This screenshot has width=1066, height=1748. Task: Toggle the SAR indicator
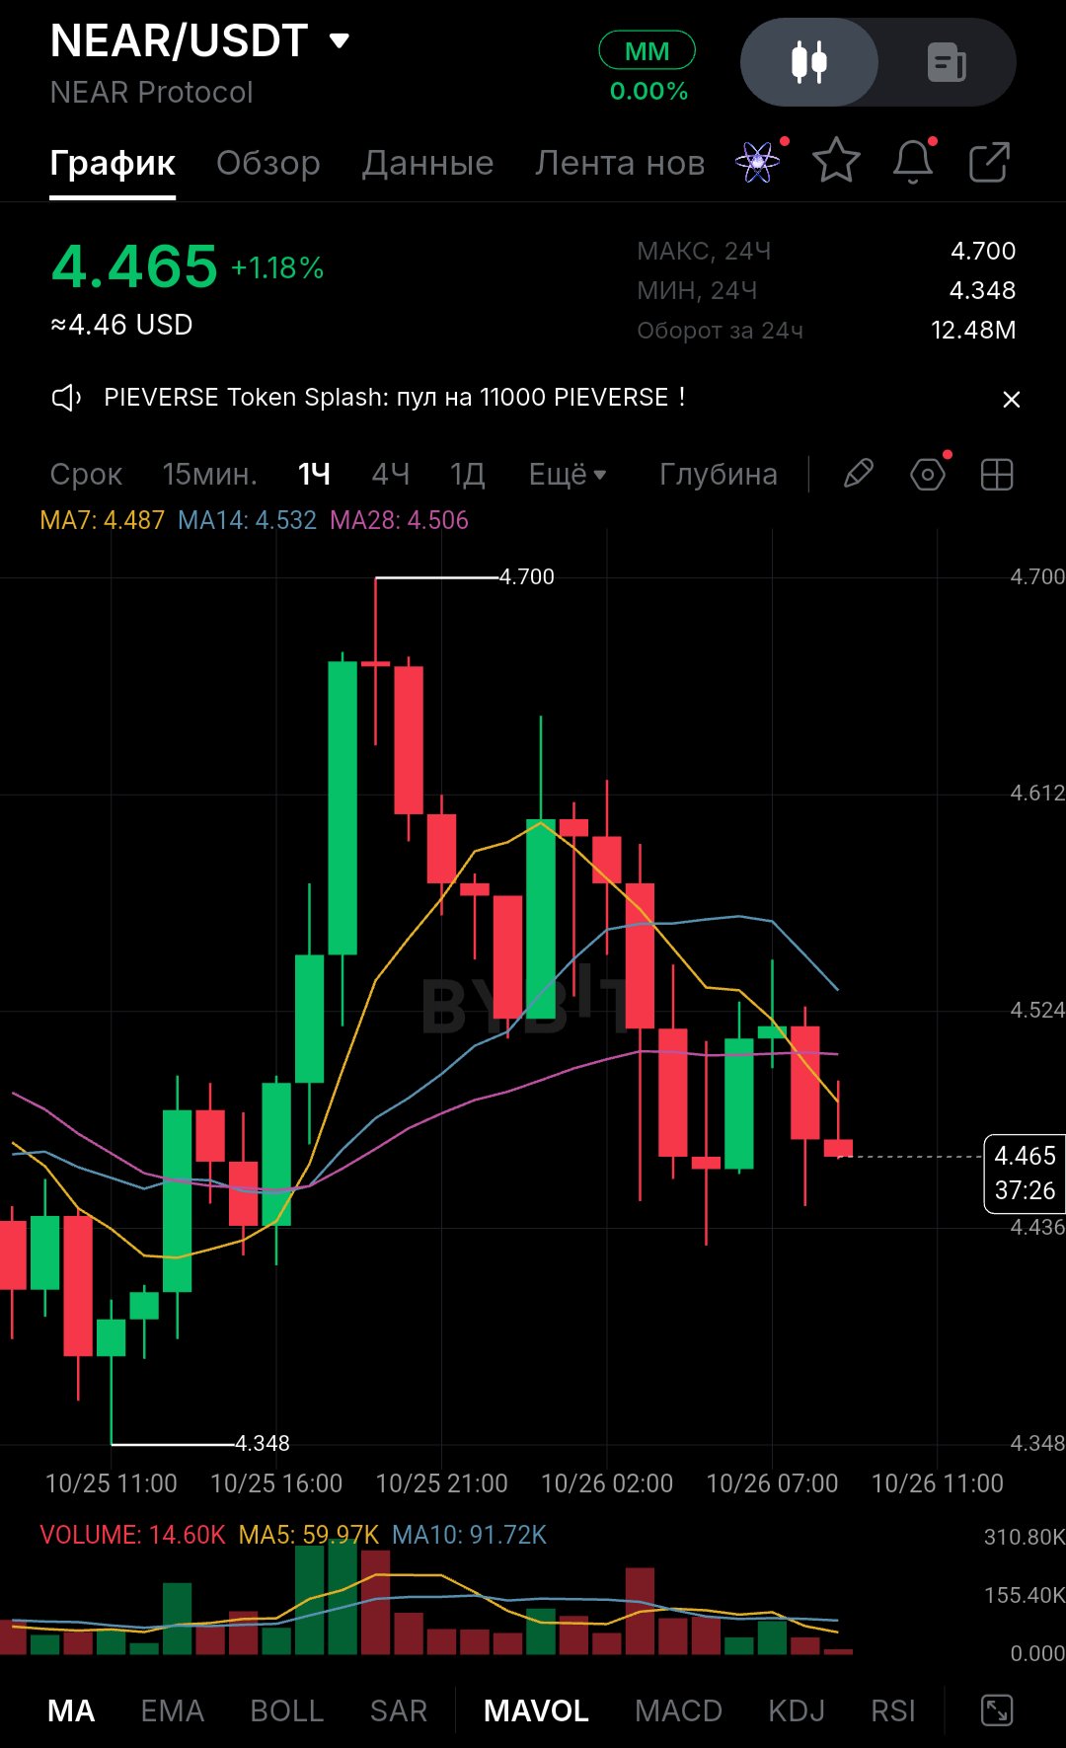coord(399,1710)
